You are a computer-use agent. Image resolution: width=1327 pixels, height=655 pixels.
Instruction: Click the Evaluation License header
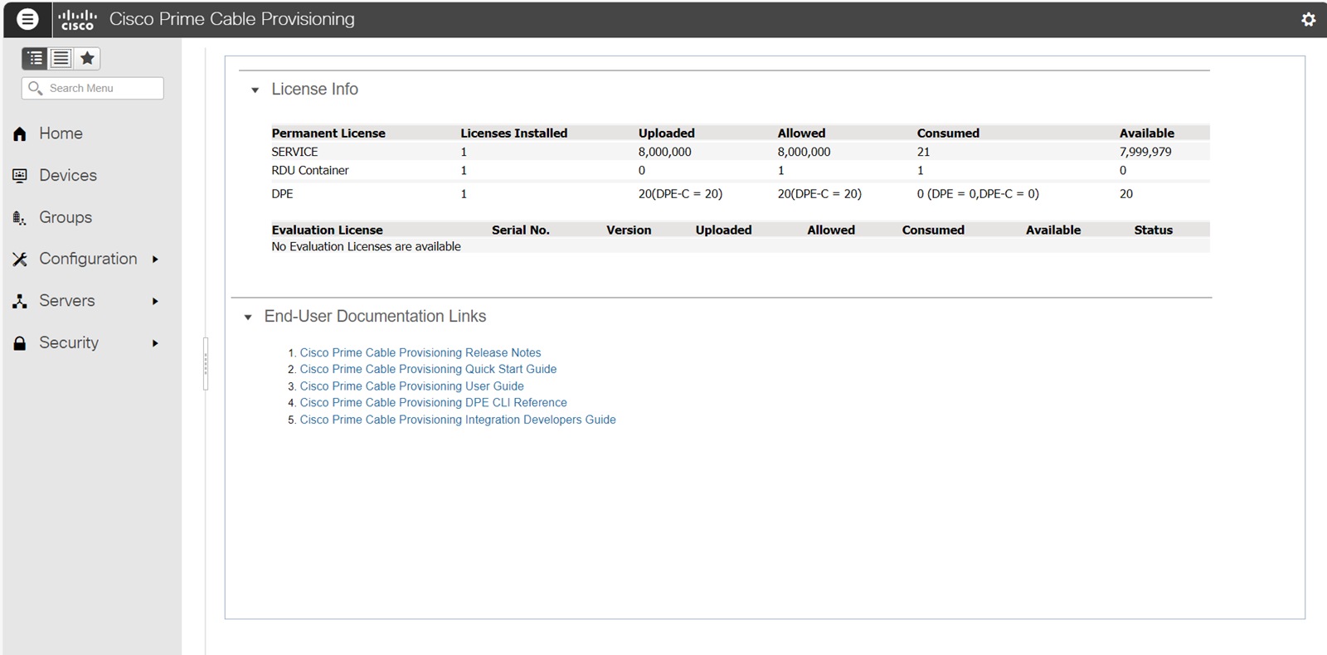(x=327, y=230)
